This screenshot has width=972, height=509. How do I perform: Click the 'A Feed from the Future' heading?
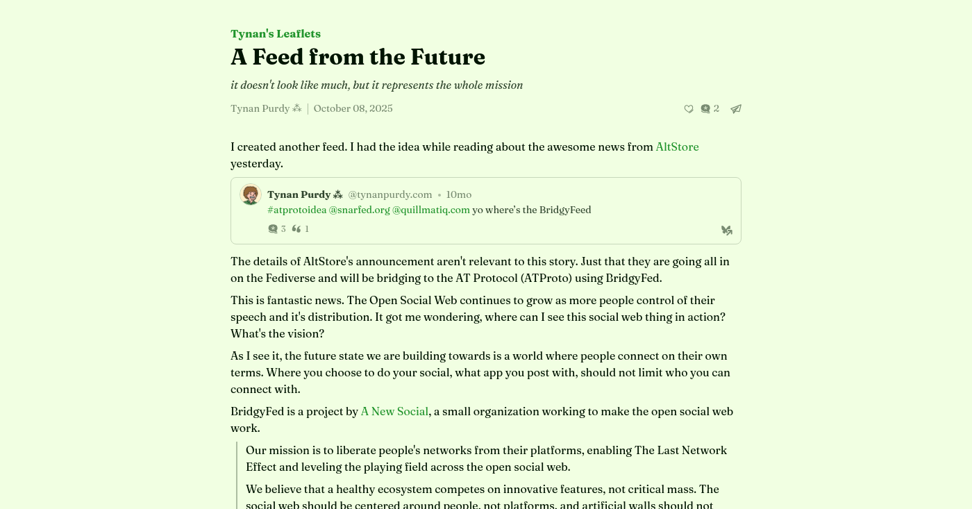[358, 57]
